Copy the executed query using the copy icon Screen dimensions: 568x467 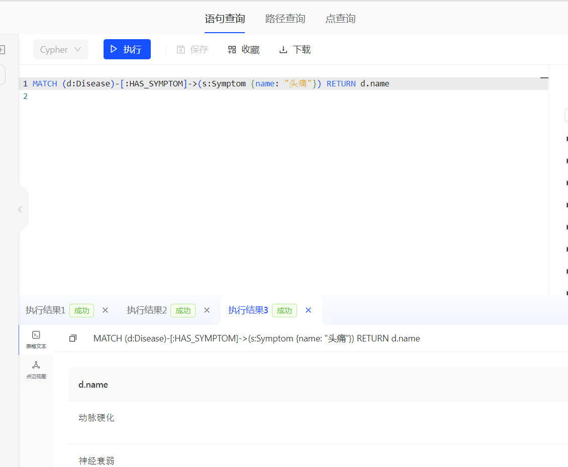click(72, 338)
